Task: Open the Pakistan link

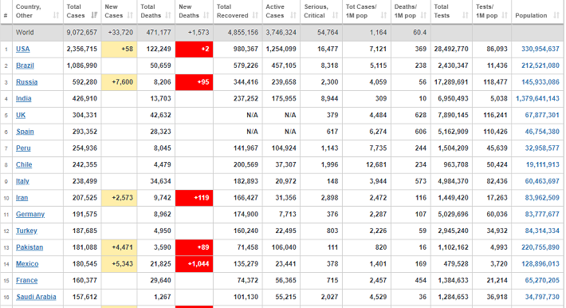Action: click(29, 247)
